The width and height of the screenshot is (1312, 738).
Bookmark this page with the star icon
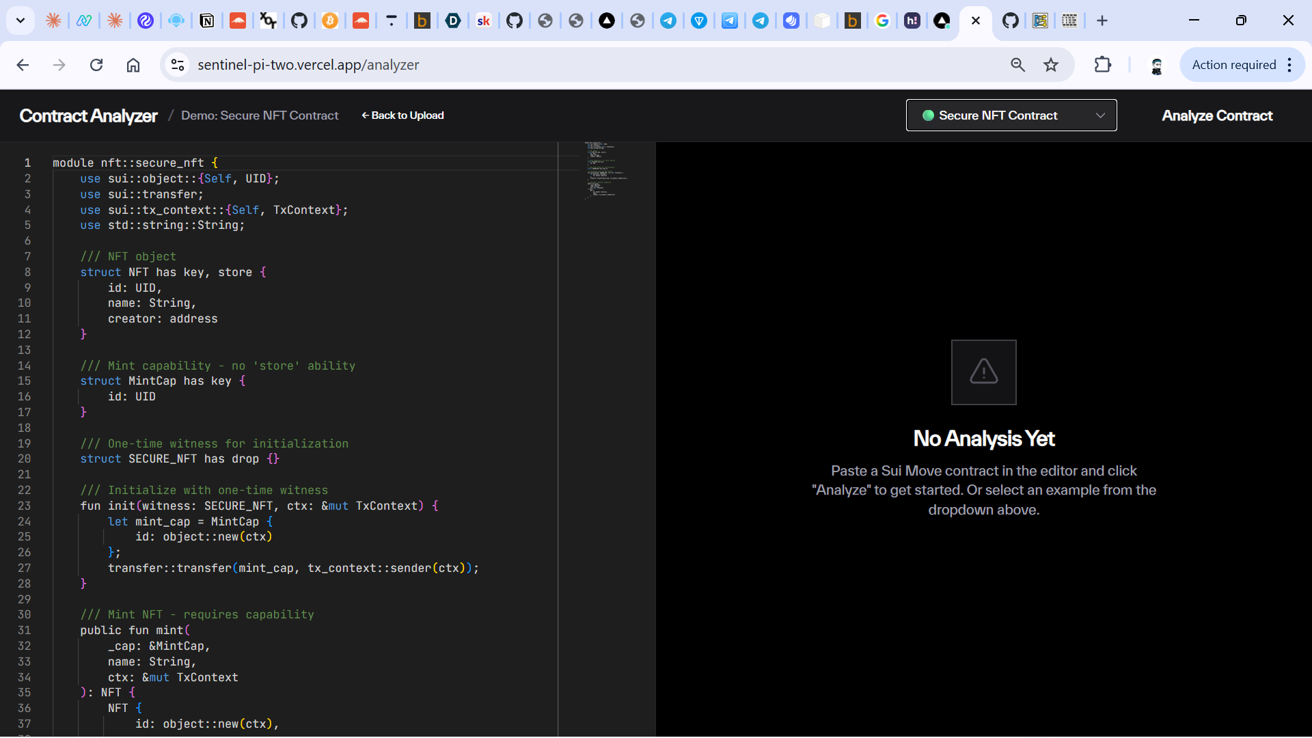coord(1050,65)
